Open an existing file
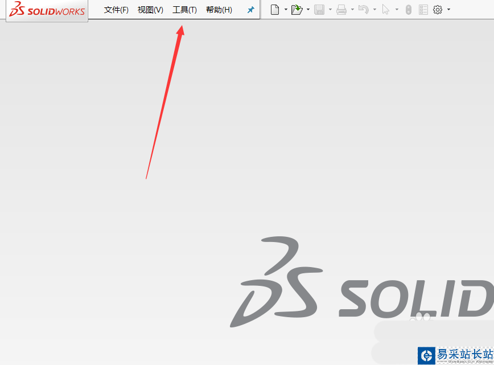Viewport: 494px width, 365px height. coord(297,10)
